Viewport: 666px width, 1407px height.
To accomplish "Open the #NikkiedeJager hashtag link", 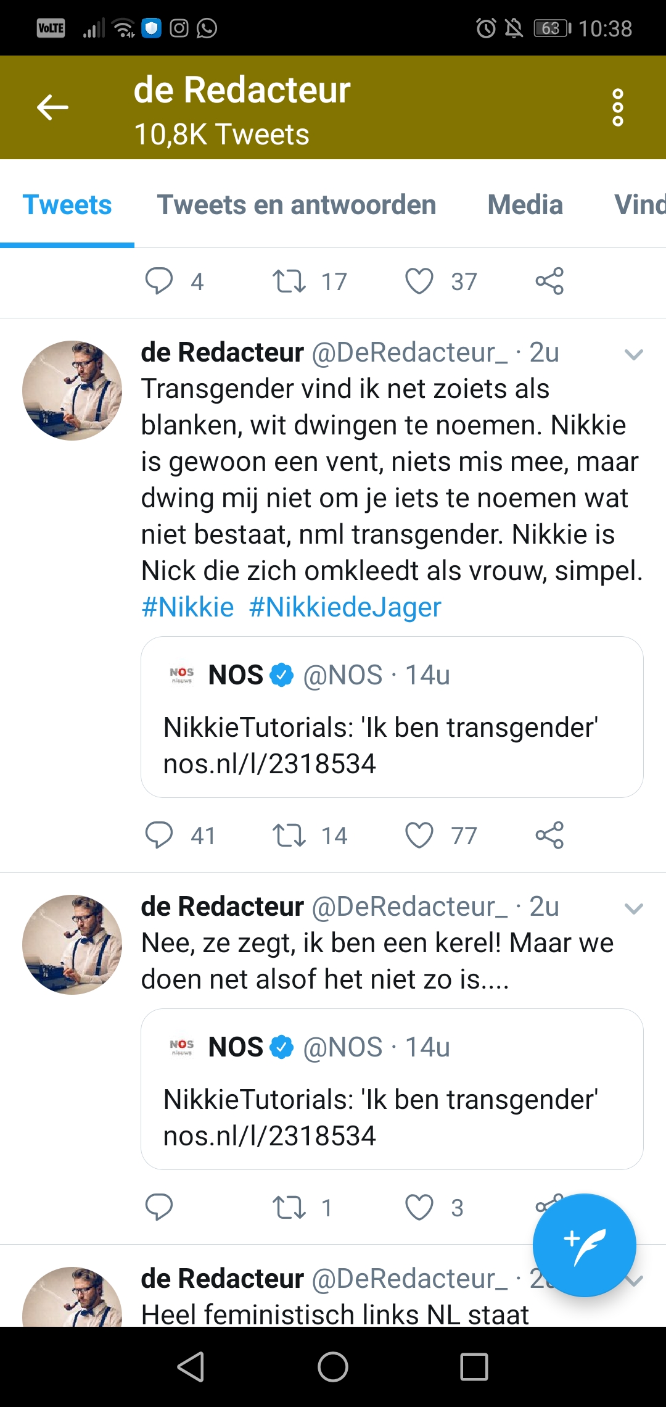I will point(345,607).
